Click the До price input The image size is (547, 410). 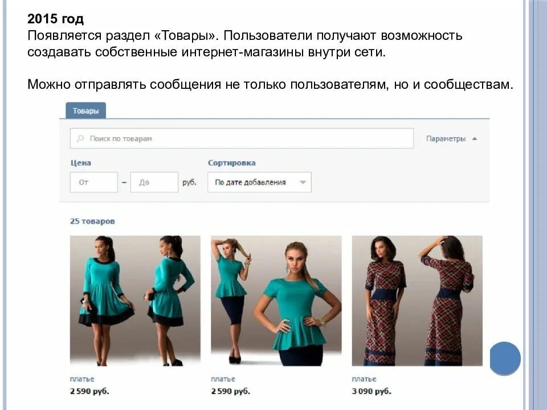click(x=154, y=182)
